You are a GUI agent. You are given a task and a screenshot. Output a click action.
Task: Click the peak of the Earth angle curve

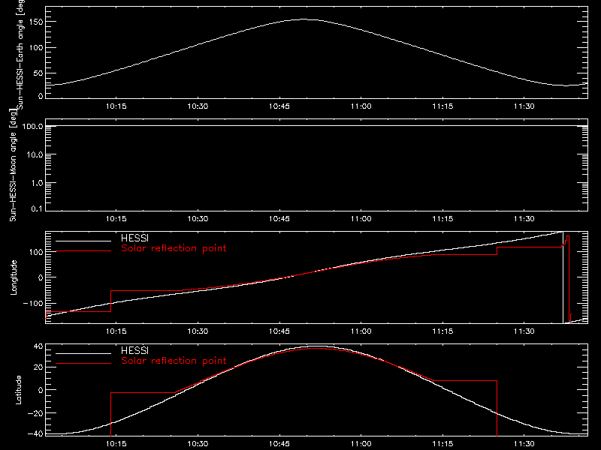304,19
